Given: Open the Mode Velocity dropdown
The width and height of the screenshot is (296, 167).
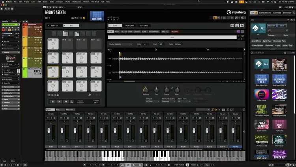Looking at the screenshot, I should point(123,44).
